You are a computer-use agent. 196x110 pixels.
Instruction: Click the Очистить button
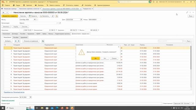[24, 27]
